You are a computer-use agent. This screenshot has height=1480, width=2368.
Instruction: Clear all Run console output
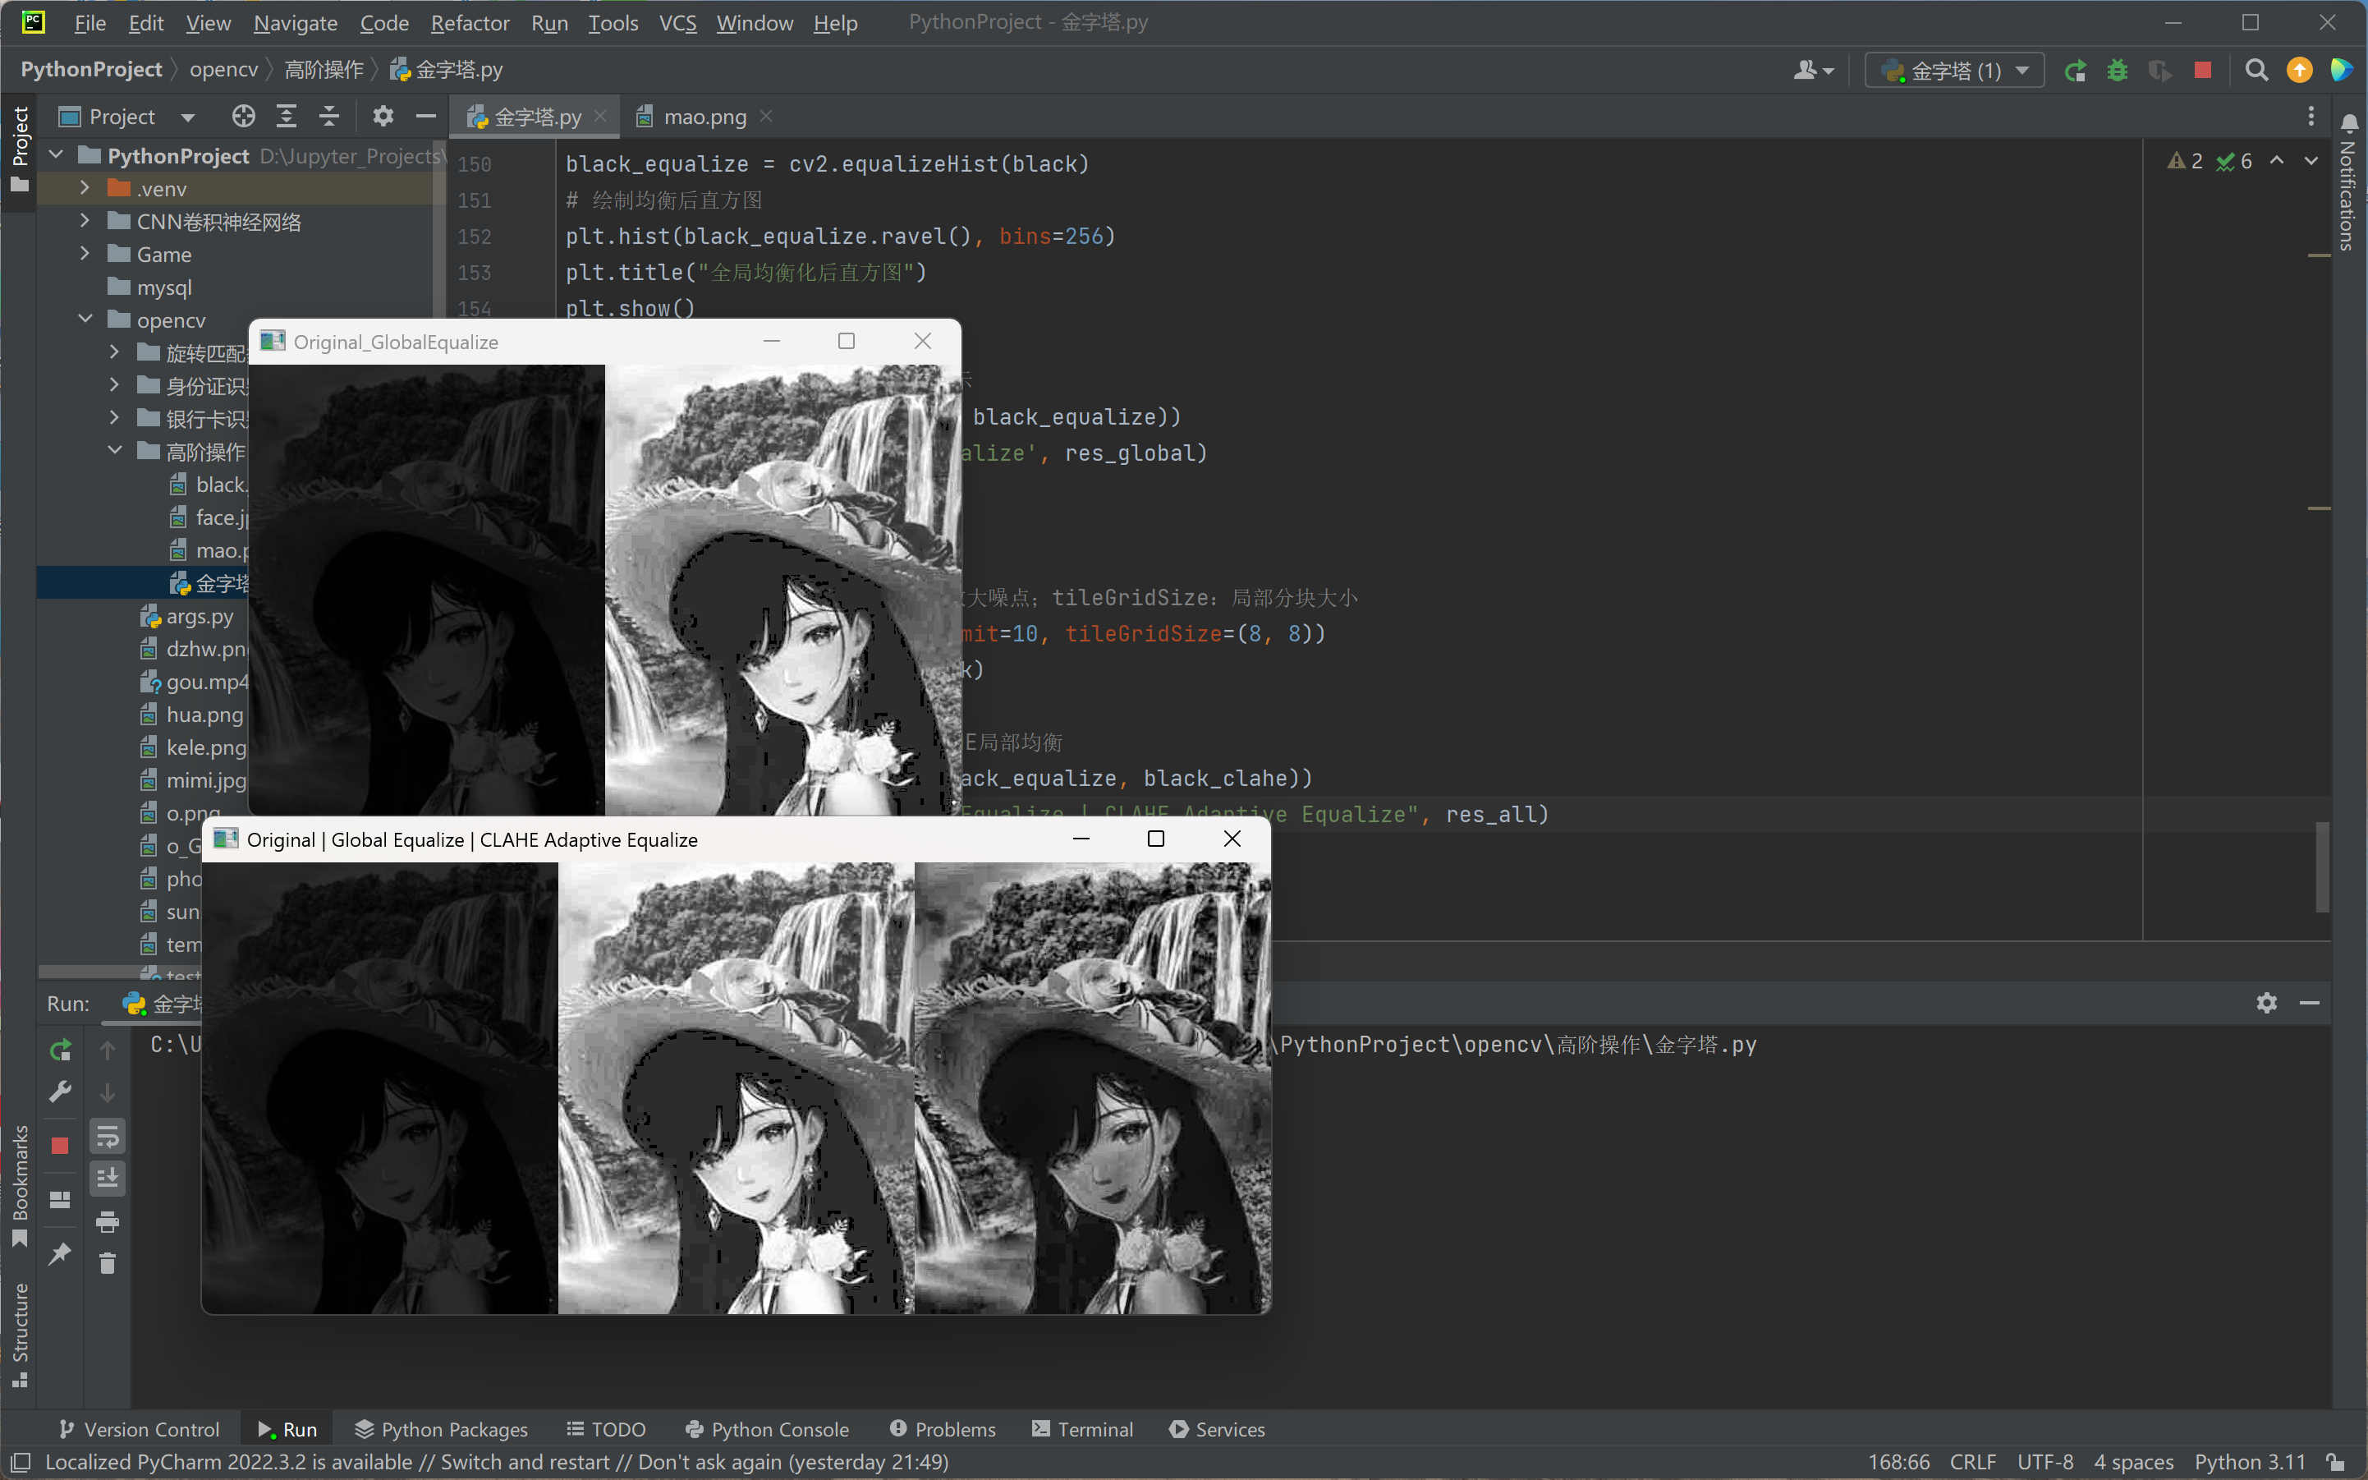pyautogui.click(x=108, y=1262)
